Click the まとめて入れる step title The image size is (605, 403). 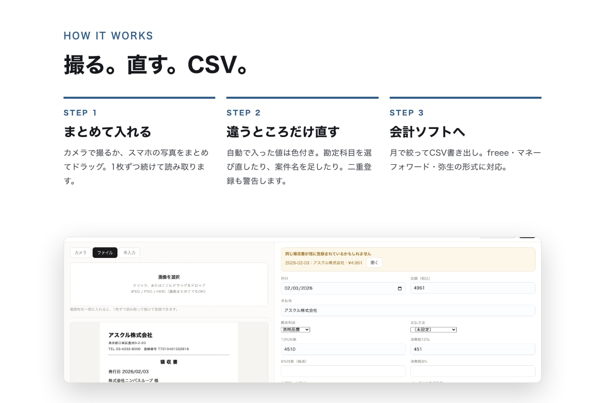pos(107,132)
